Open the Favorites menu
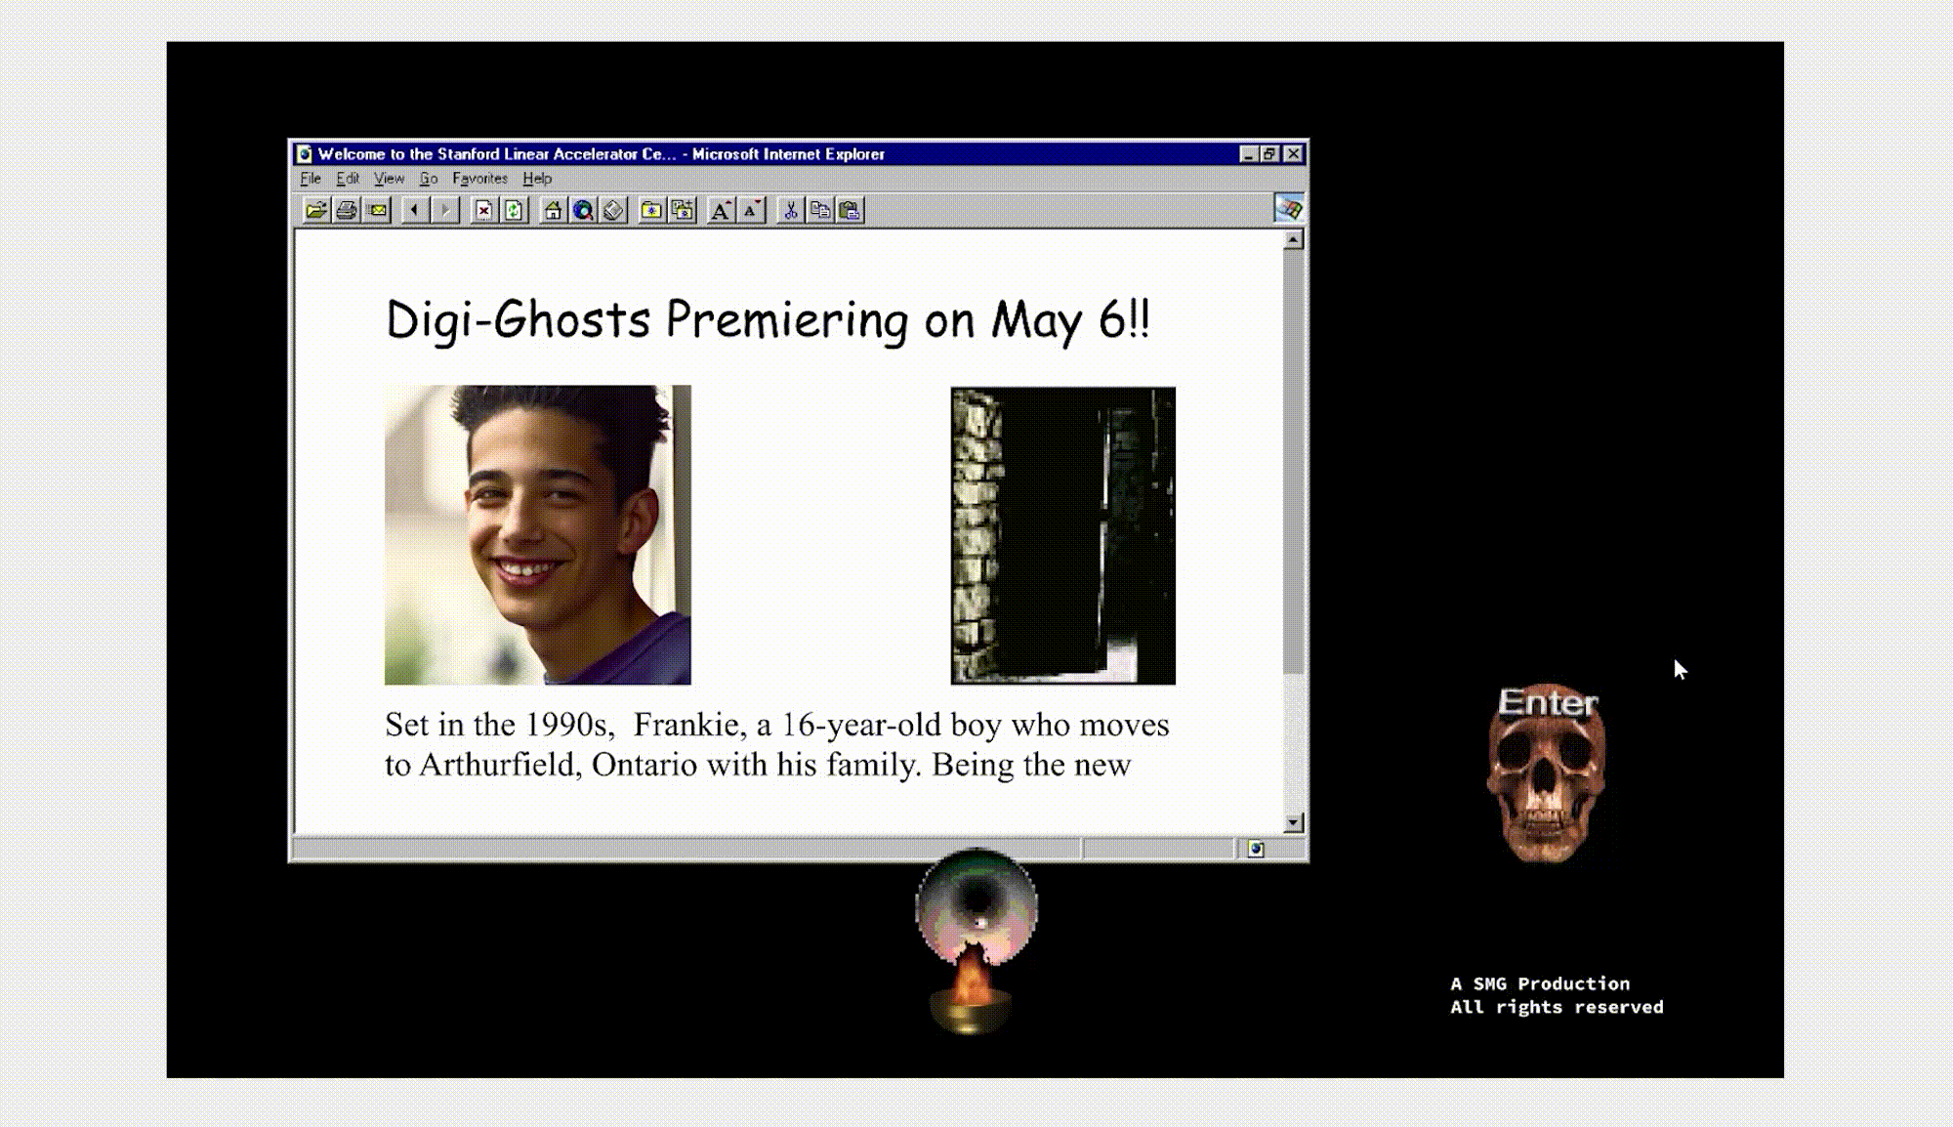The image size is (1953, 1127). [479, 179]
